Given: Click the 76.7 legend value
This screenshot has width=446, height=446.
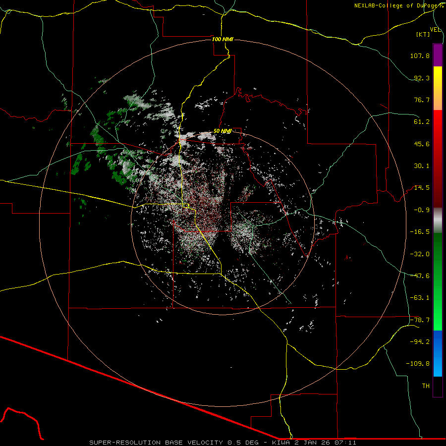Looking at the screenshot, I should (422, 100).
